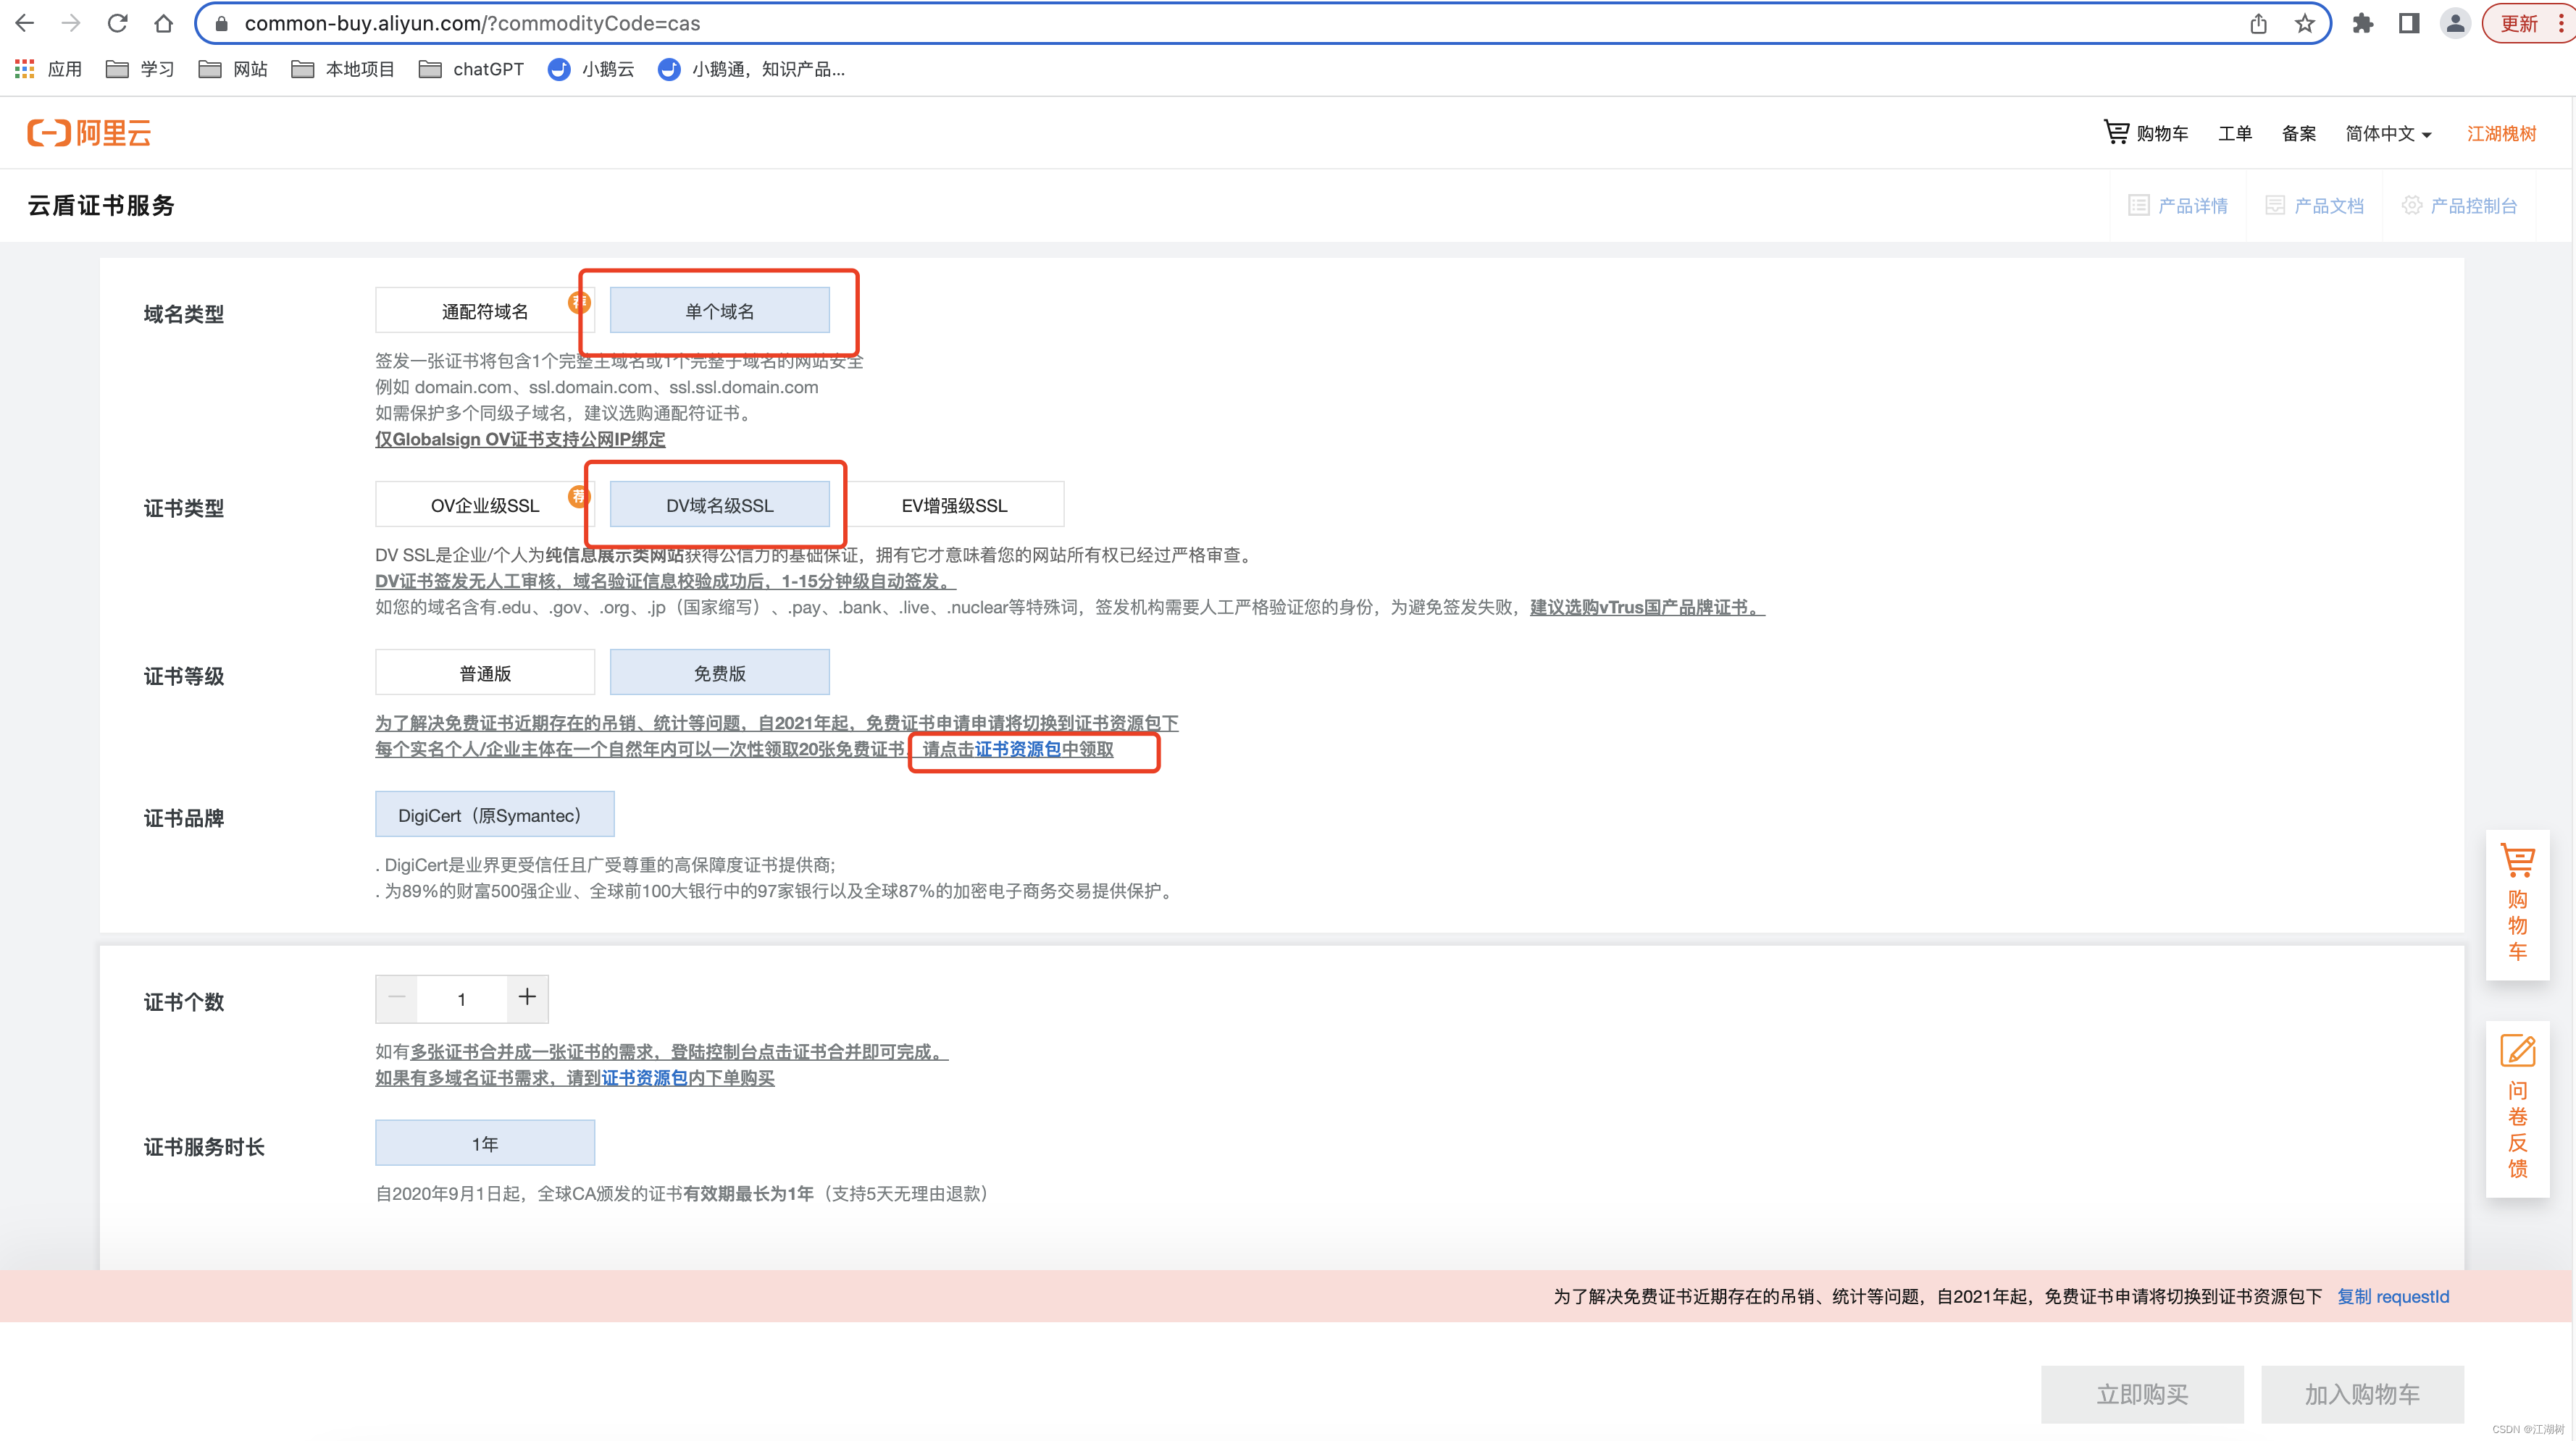The height and width of the screenshot is (1441, 2576).
Task: Click the DV证书签发无人工审核 underlined note
Action: pyautogui.click(x=665, y=581)
